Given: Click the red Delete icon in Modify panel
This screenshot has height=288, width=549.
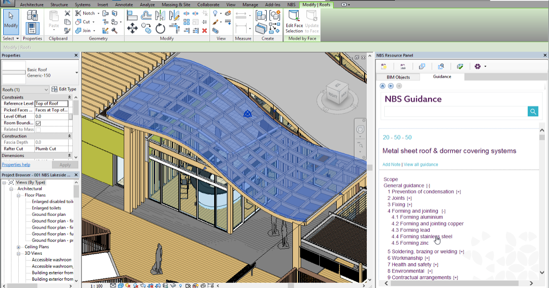Looking at the screenshot, I should (205, 31).
